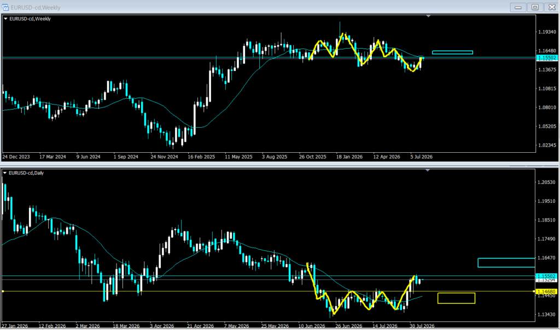The image size is (560, 330).
Task: Click the 1.16480 price level on Weekly axis
Action: click(x=547, y=51)
